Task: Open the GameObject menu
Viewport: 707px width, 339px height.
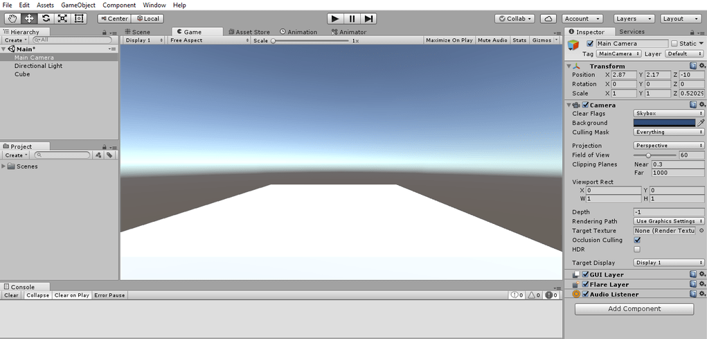Action: 78,6
